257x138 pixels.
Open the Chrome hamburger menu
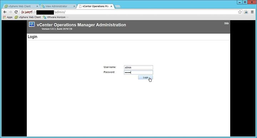point(252,12)
